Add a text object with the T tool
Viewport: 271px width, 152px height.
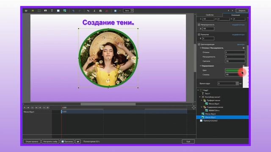coord(52,11)
